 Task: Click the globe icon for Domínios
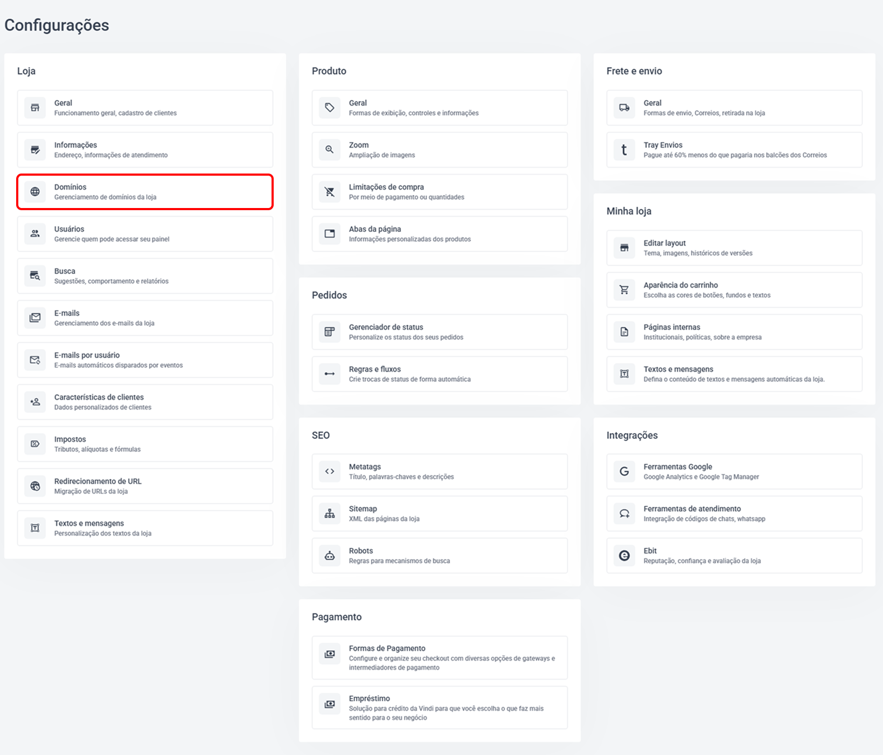coord(35,192)
